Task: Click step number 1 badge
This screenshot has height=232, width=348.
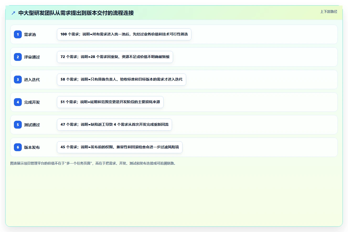Action: click(x=18, y=34)
